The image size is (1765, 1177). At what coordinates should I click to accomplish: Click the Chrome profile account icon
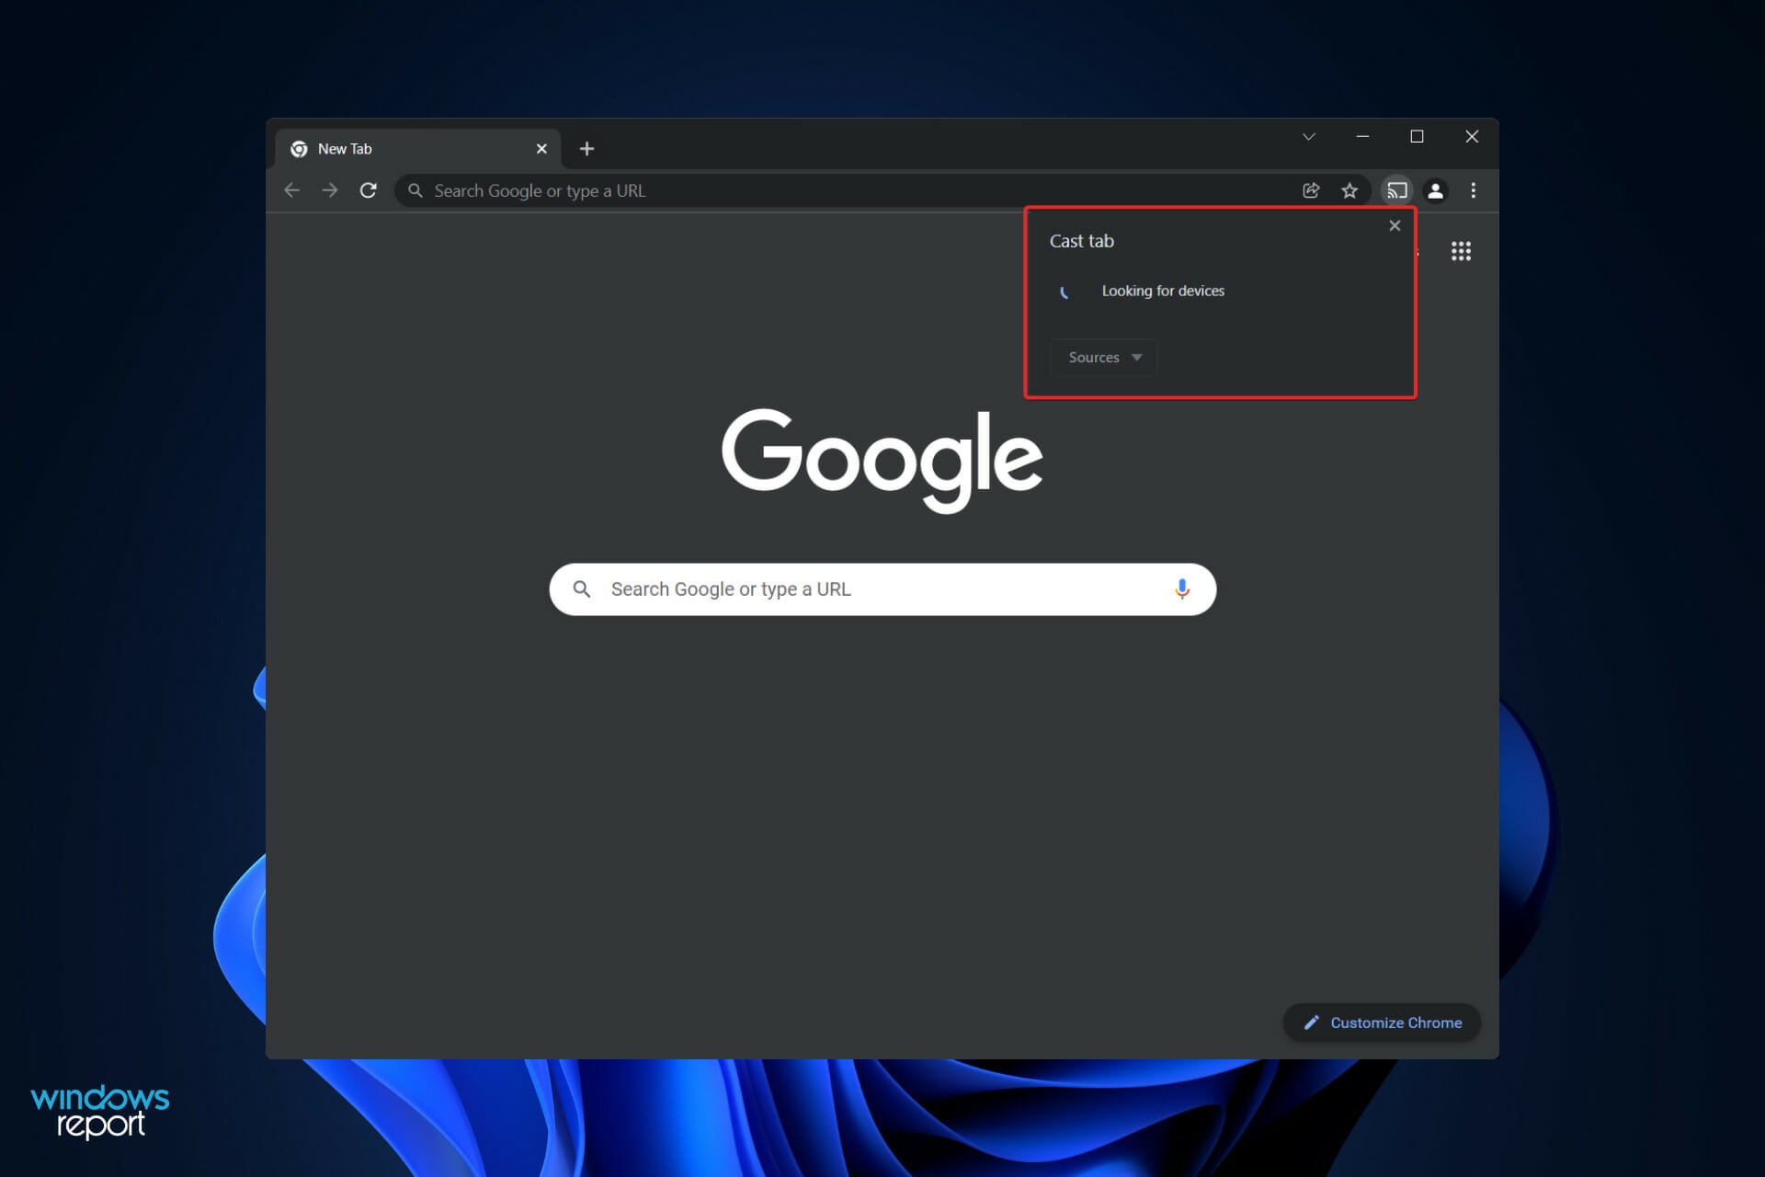tap(1435, 190)
